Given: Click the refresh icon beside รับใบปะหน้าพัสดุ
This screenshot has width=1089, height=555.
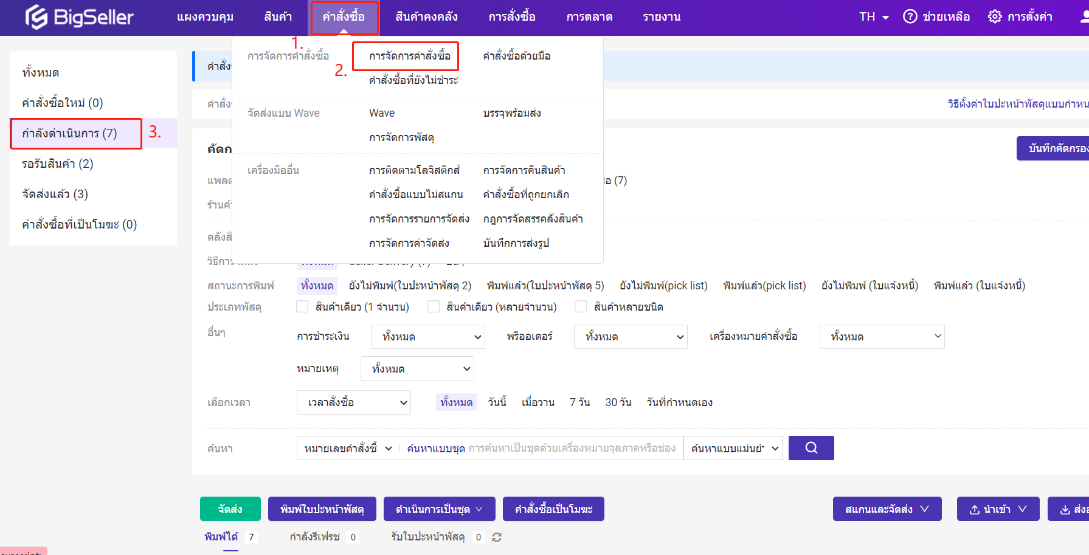Looking at the screenshot, I should [x=497, y=537].
